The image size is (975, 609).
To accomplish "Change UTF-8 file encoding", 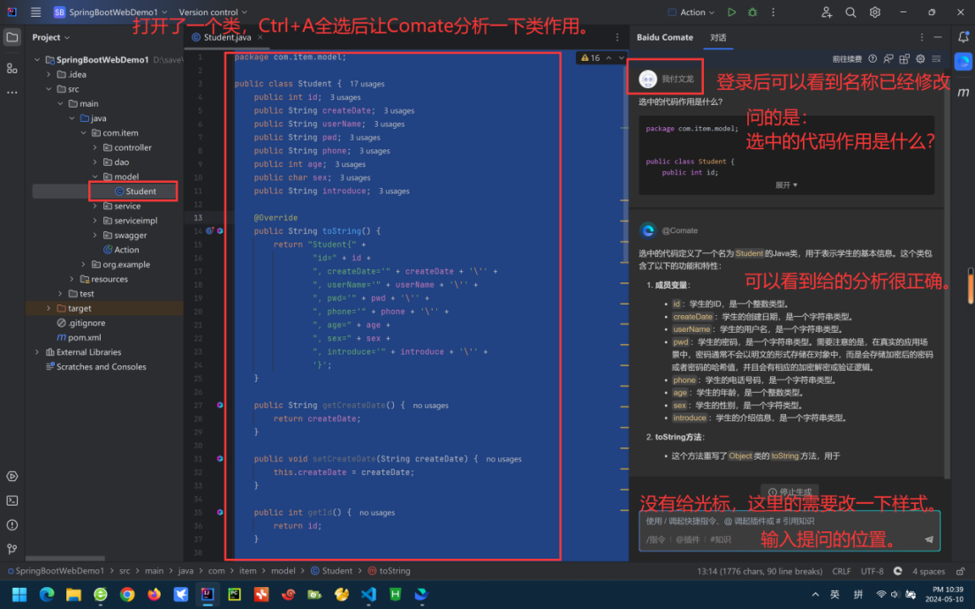I will (x=872, y=571).
